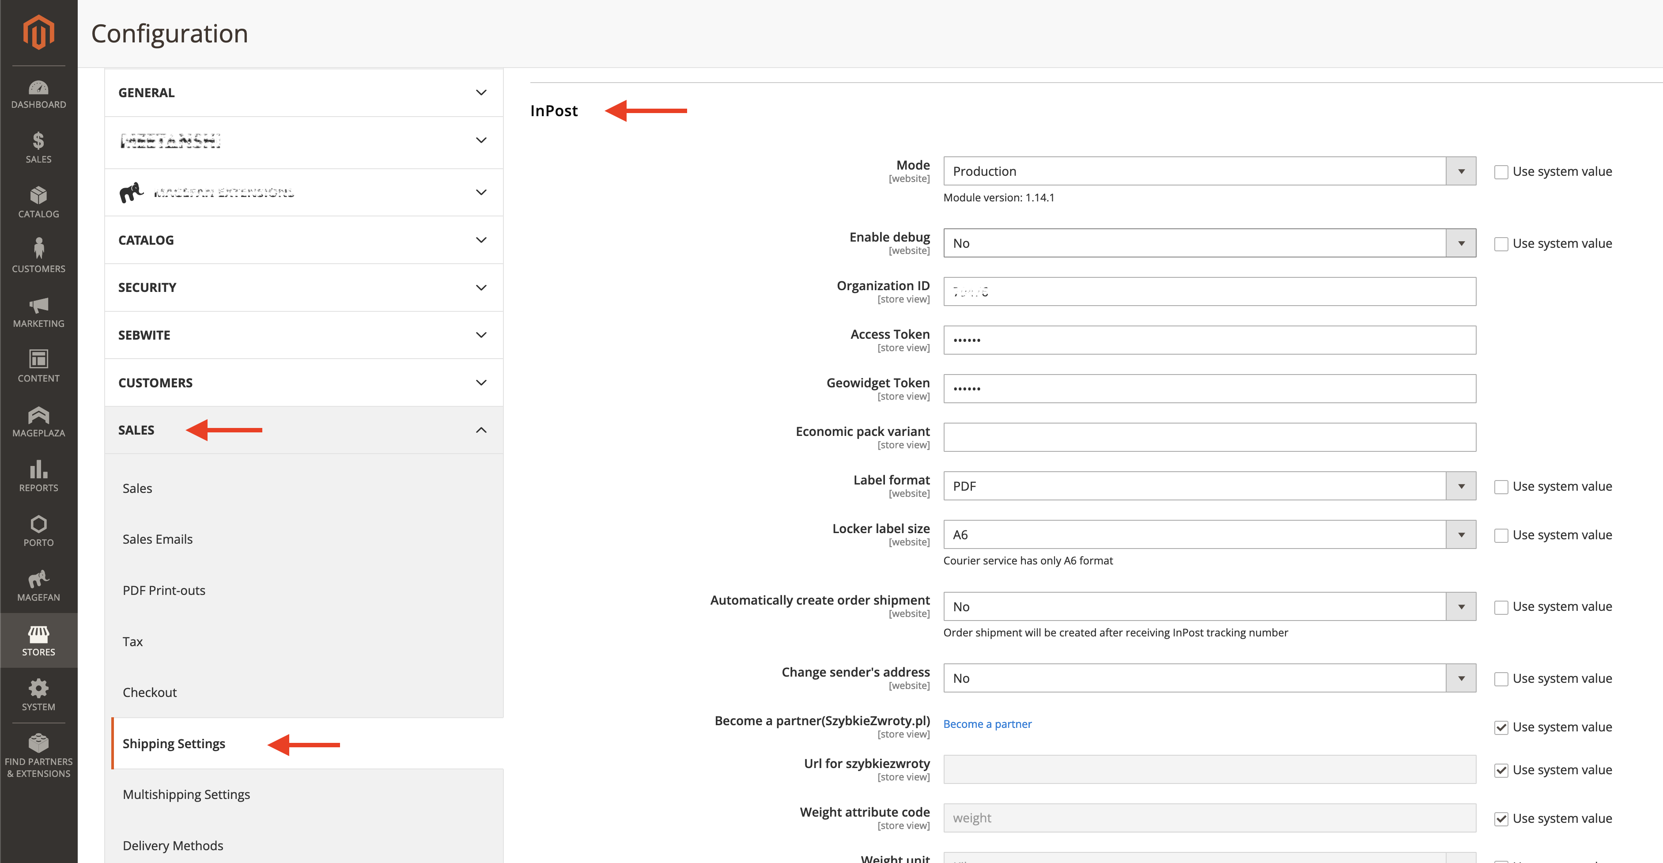Open the Label format PDF dropdown

pyautogui.click(x=1209, y=486)
